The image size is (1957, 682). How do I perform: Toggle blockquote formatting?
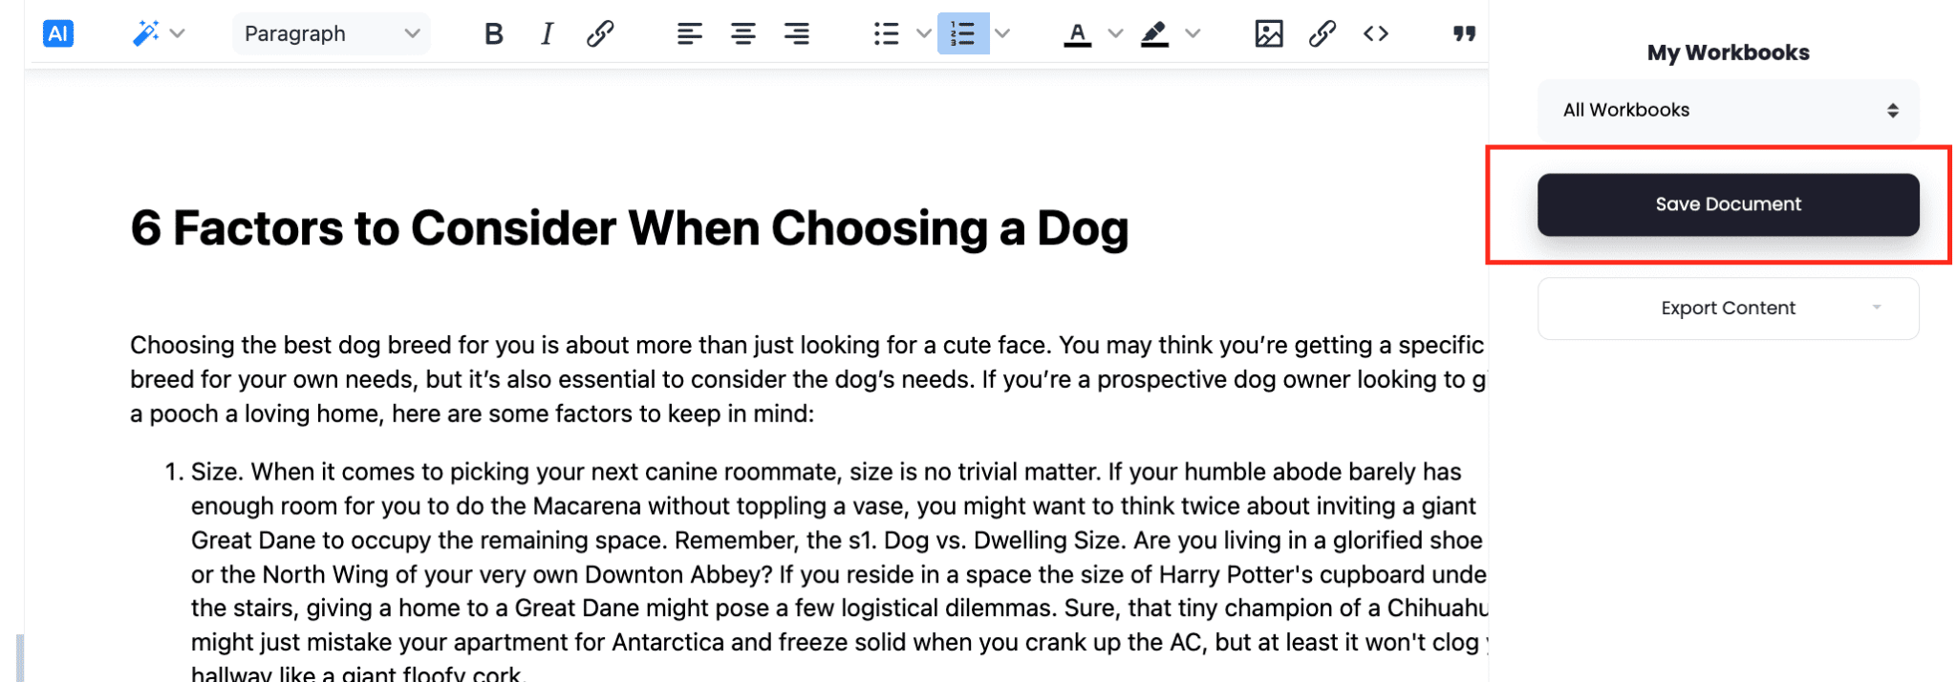coord(1464,33)
